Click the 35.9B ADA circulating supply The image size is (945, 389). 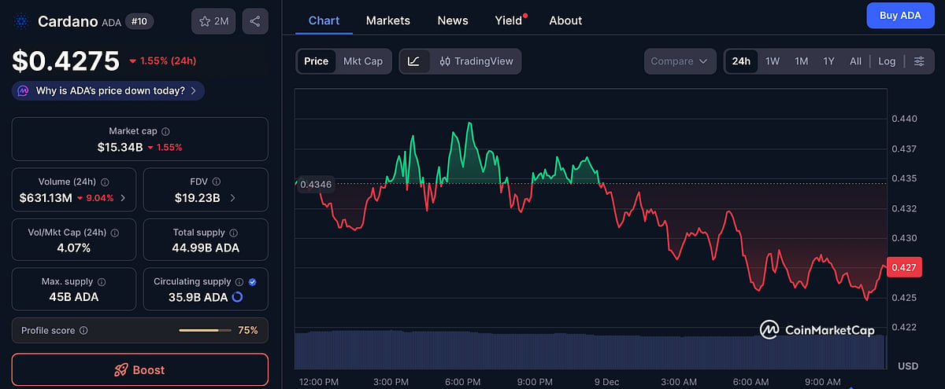point(197,297)
